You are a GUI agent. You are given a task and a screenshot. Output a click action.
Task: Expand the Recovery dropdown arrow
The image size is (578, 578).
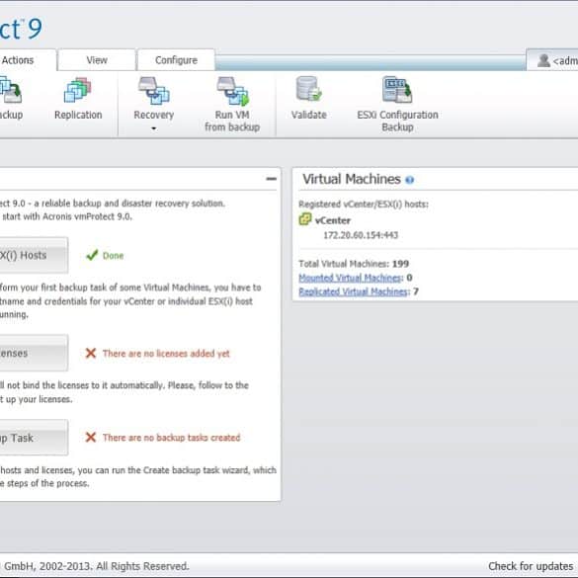154,128
